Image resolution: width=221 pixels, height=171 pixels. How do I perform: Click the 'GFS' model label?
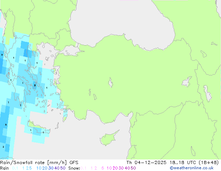coord(74,163)
